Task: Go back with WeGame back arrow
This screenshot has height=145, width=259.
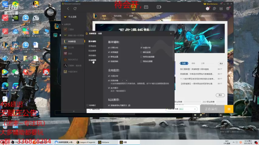Action: [x=68, y=9]
